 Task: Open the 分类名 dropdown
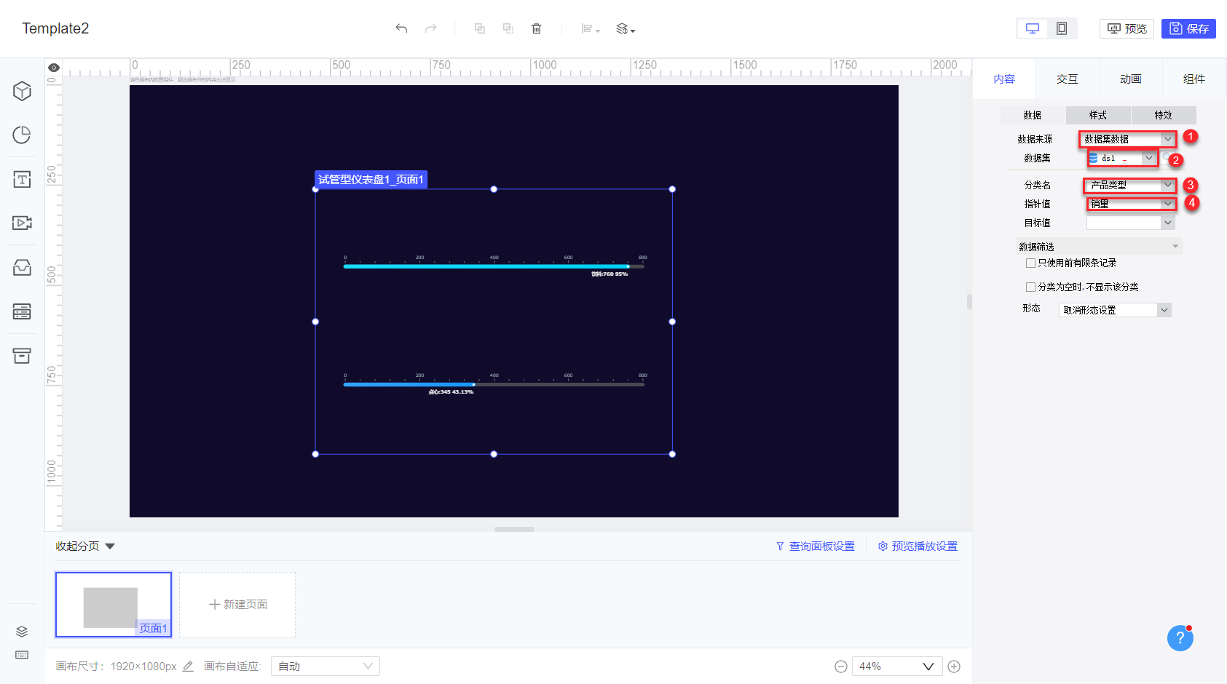pos(1129,185)
